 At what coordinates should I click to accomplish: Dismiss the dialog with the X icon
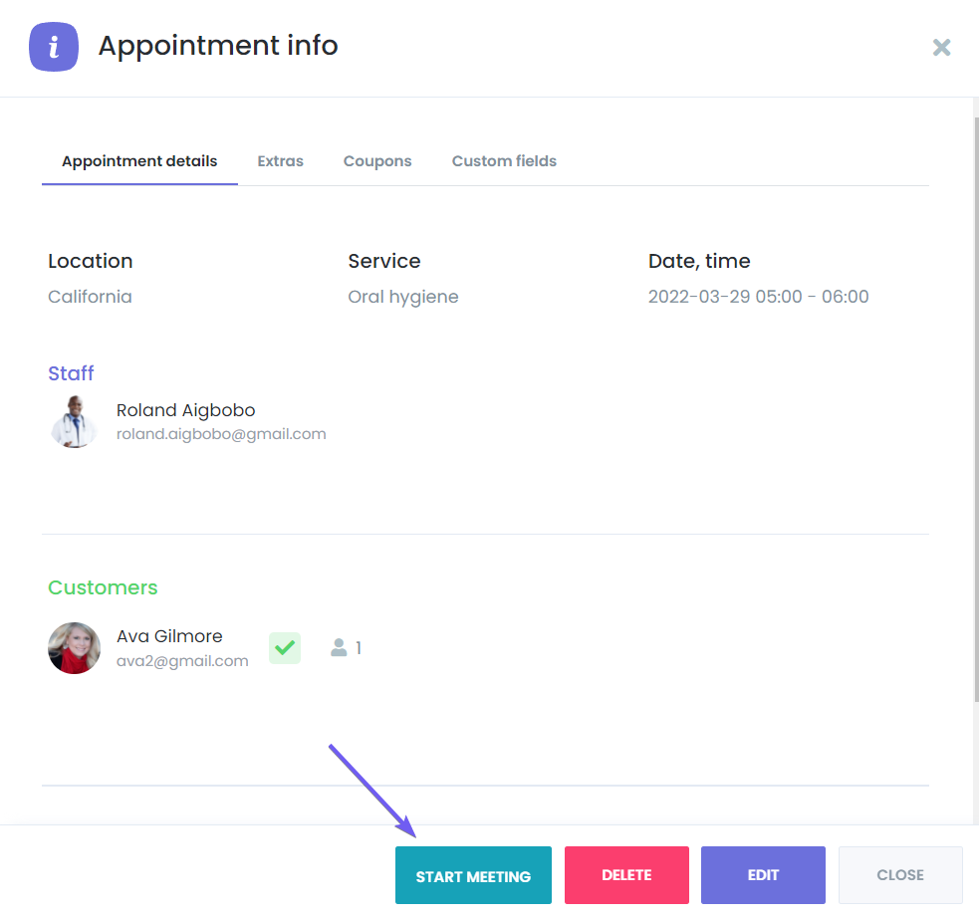click(x=941, y=47)
